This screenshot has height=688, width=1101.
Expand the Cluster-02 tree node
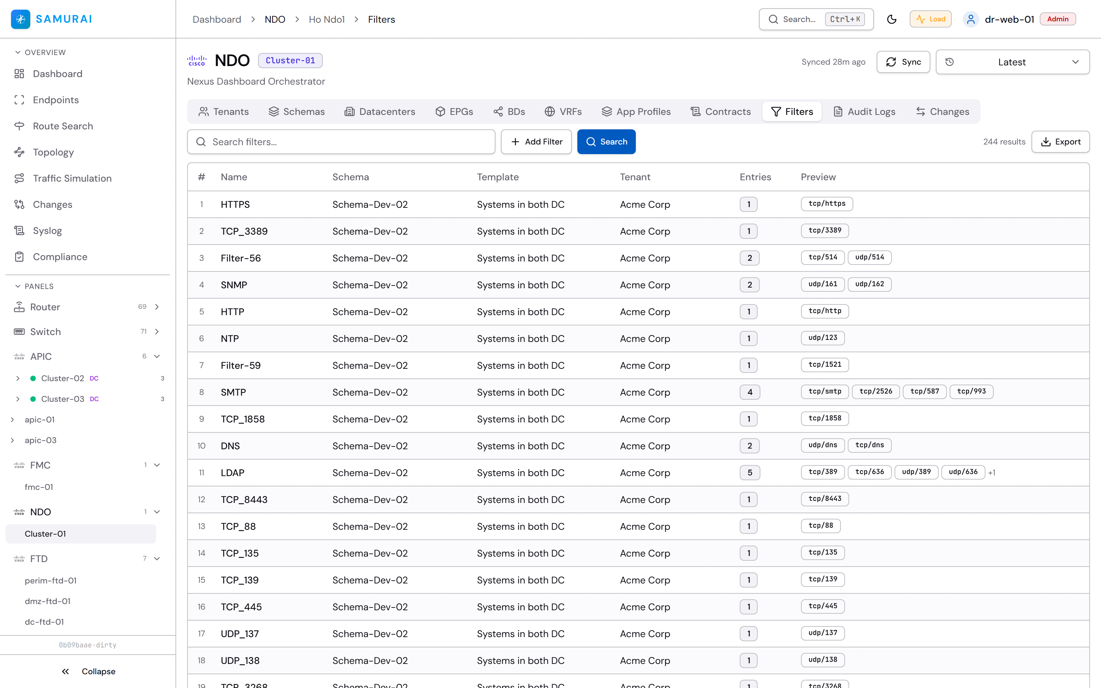(x=18, y=378)
